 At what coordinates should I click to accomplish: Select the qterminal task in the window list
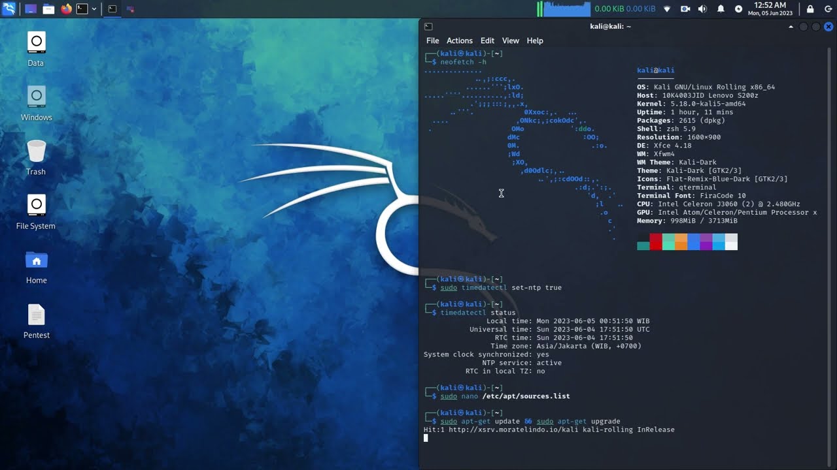tap(112, 9)
